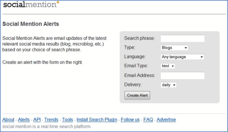Visit the Trends link
228x132 pixels.
pyautogui.click(x=51, y=120)
